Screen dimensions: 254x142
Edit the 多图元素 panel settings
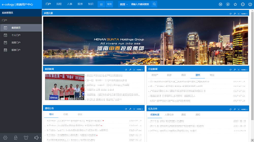tap(234, 14)
